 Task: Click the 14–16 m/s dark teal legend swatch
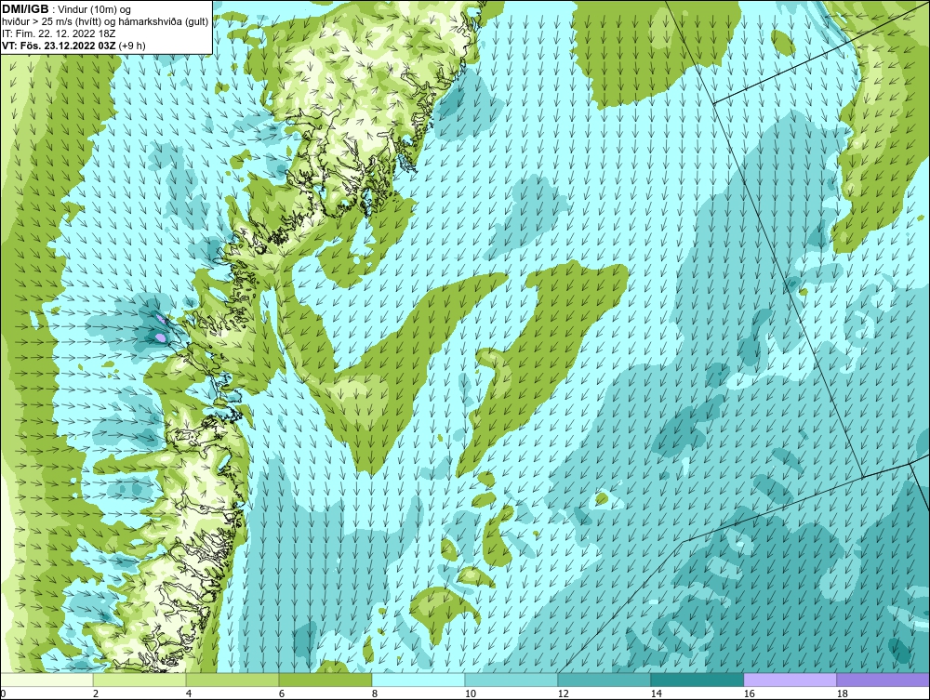[x=697, y=680]
